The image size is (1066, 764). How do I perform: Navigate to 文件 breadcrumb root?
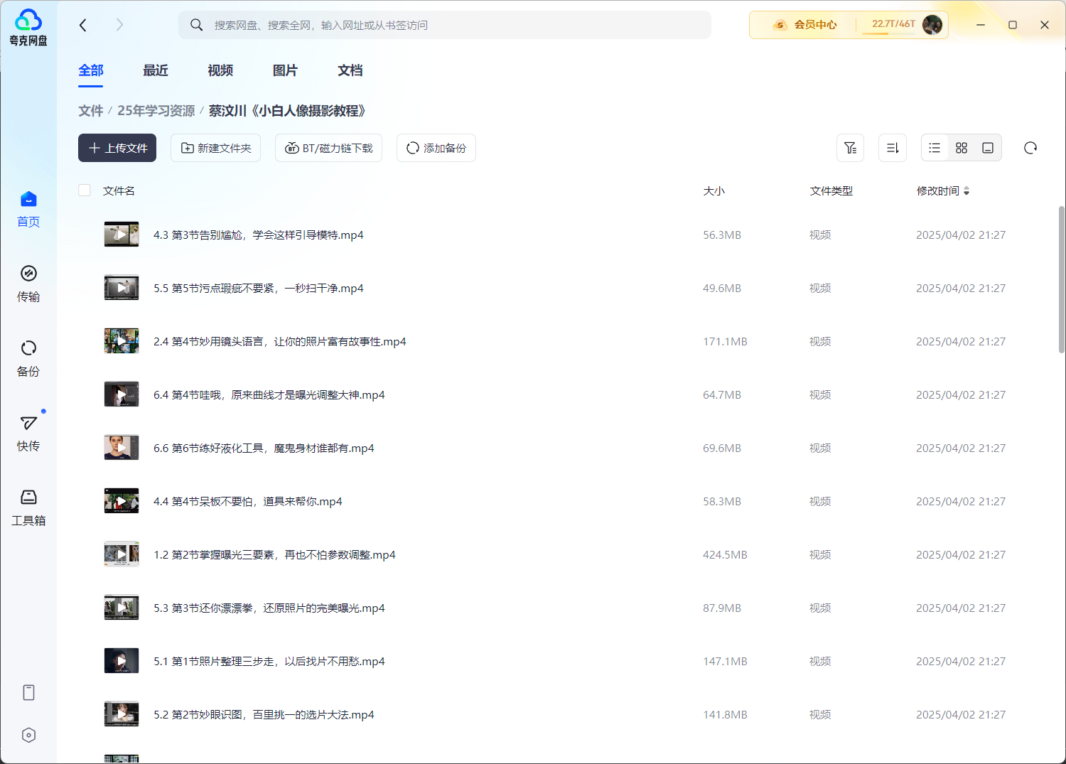coord(91,111)
